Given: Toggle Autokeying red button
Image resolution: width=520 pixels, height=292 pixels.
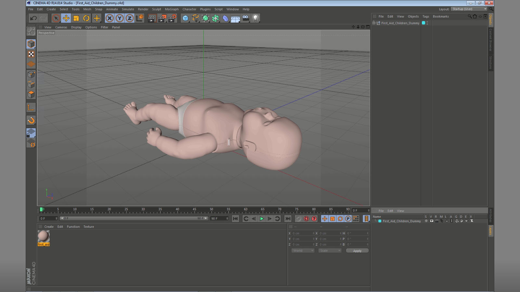Looking at the screenshot, I should (306, 219).
